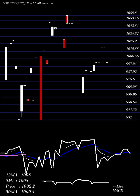The image size is (140, 196).
Task: Click the red candle at the 1059.8 high
Action: (x=67, y=19)
